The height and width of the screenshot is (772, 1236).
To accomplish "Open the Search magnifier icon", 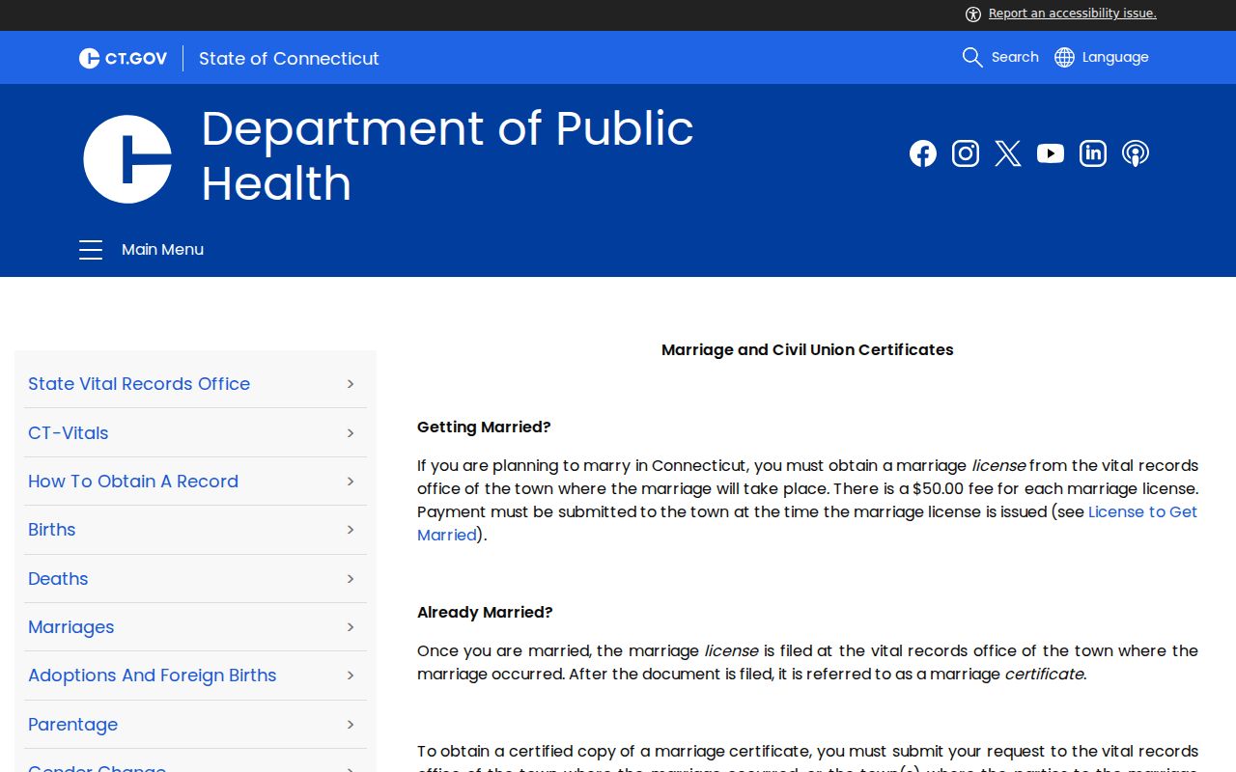I will pyautogui.click(x=972, y=57).
